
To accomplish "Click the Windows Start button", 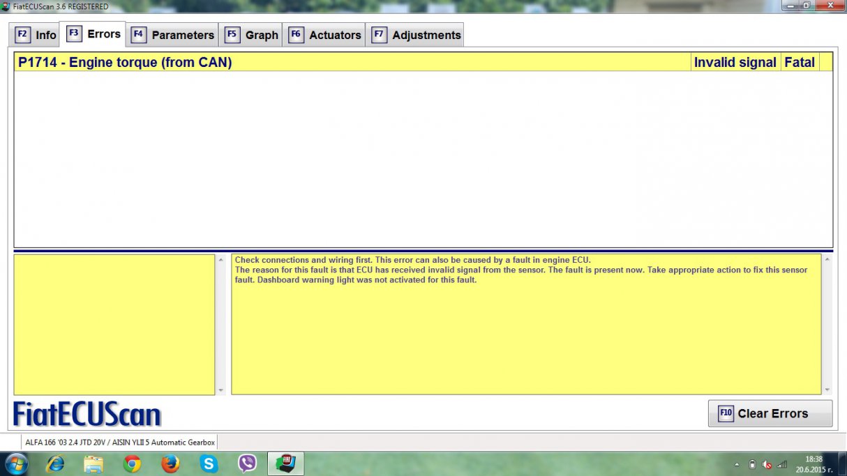I will point(16,463).
